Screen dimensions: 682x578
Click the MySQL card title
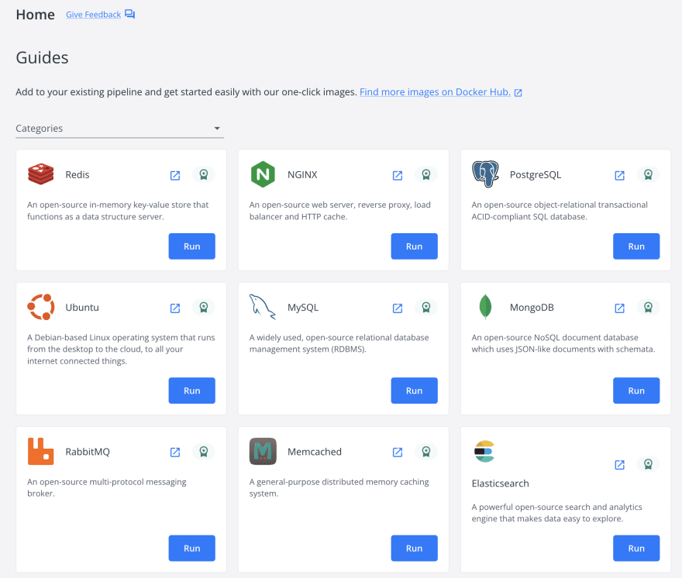303,308
